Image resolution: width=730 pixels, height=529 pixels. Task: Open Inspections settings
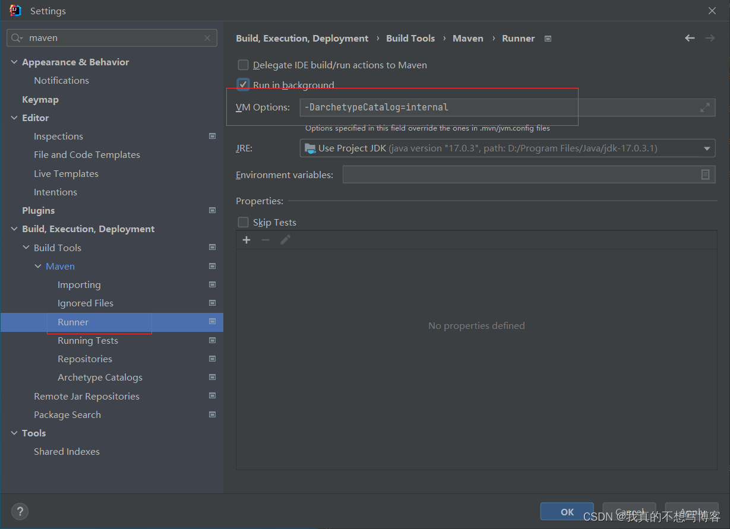click(x=58, y=136)
